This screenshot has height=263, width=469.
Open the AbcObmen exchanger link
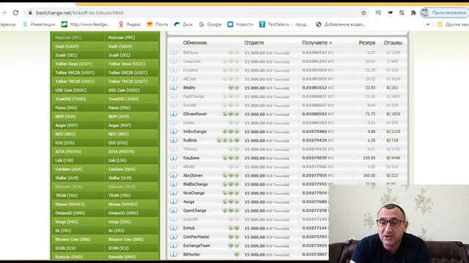point(193,175)
